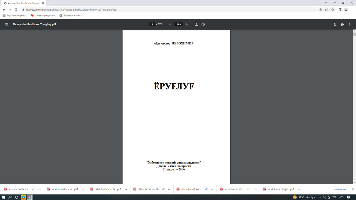This screenshot has width=356, height=200.
Task: Edit the page number field
Action: click(152, 24)
